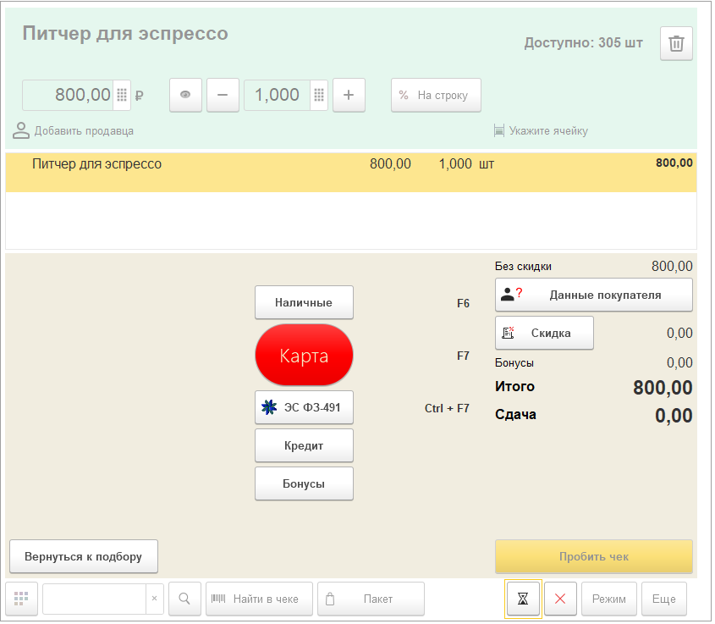
Task: Choose red Карта payment button
Action: click(304, 355)
